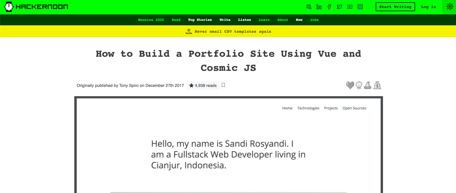456x193 pixels.
Task: React with the light bulb emoji
Action: [x=359, y=85]
